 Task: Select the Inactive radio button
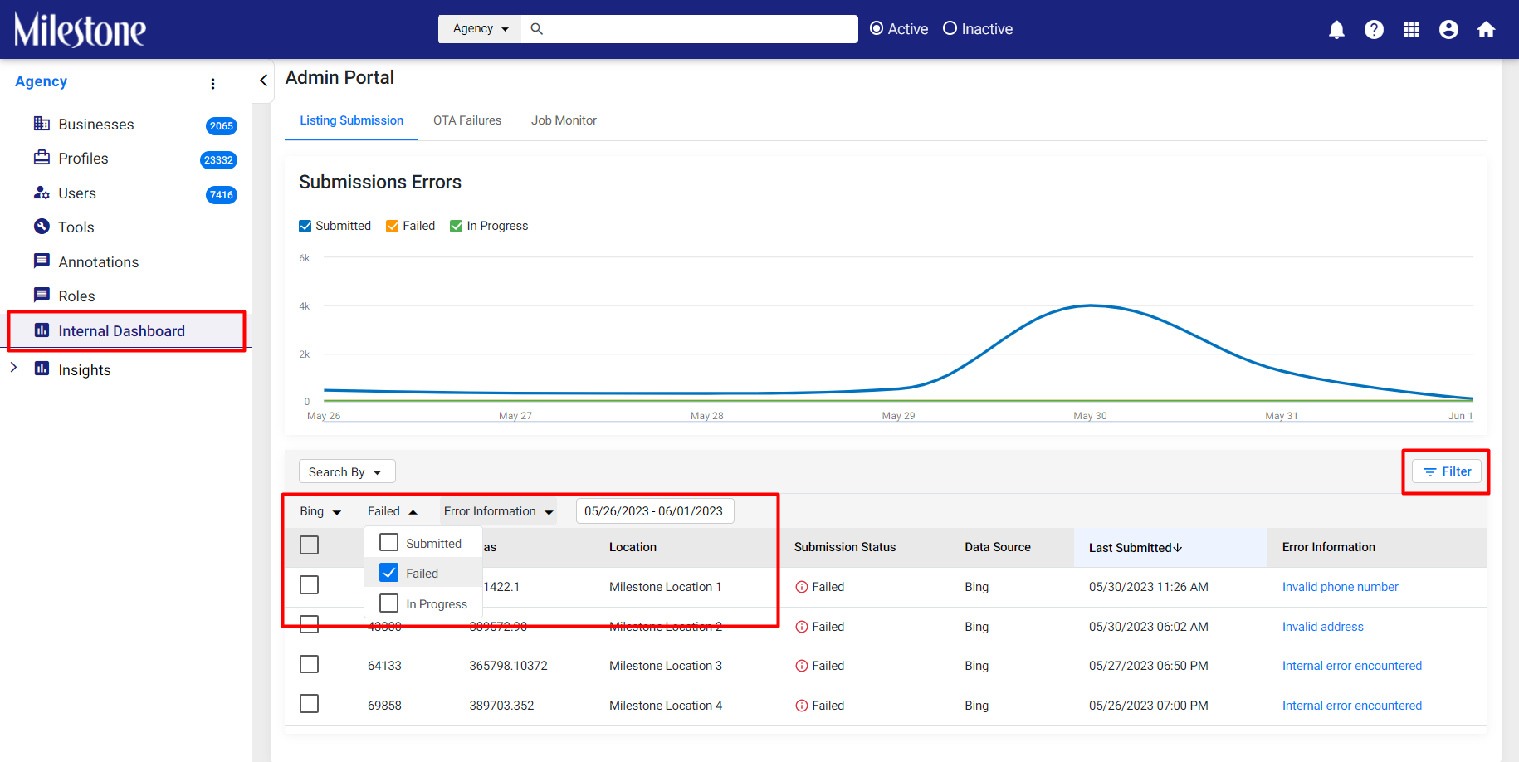[x=950, y=28]
